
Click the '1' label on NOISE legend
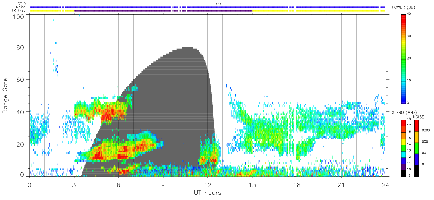point(421,175)
